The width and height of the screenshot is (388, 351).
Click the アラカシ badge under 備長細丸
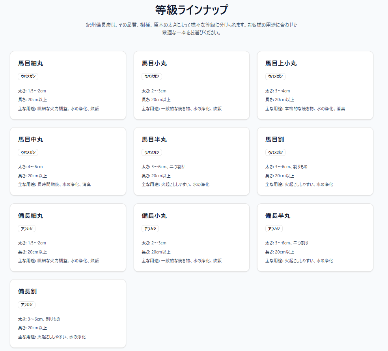[27, 229]
